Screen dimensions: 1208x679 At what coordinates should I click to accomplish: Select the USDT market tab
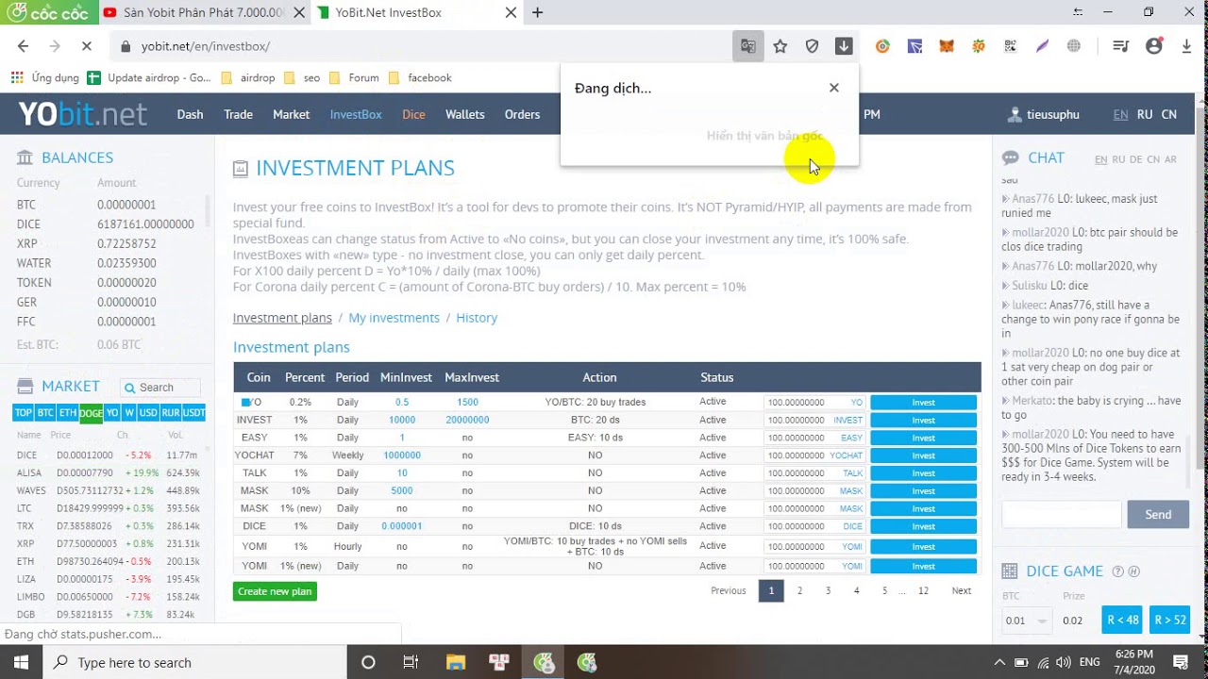193,413
